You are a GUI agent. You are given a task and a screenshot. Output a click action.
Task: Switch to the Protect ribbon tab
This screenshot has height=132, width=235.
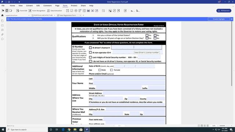74,5
